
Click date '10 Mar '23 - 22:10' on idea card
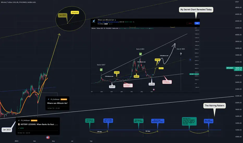[x=24, y=133]
